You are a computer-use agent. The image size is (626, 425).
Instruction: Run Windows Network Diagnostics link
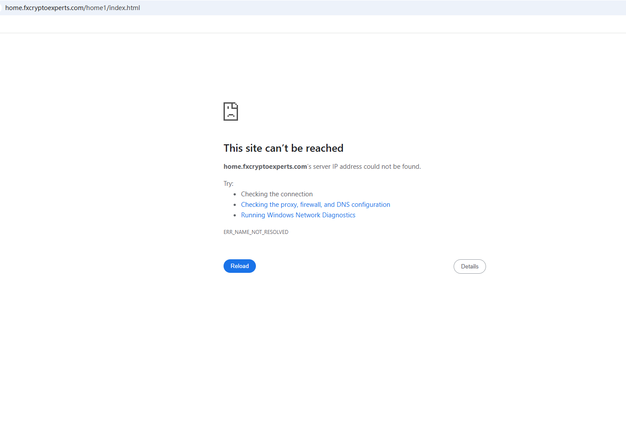click(x=298, y=215)
